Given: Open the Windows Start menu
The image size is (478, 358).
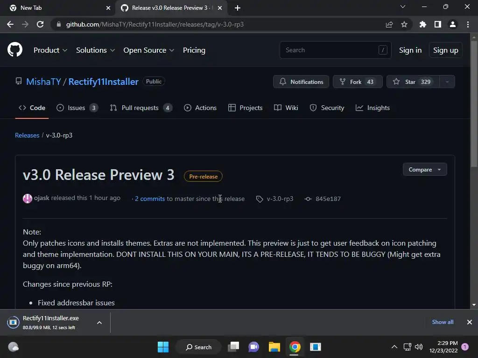Looking at the screenshot, I should (x=163, y=347).
